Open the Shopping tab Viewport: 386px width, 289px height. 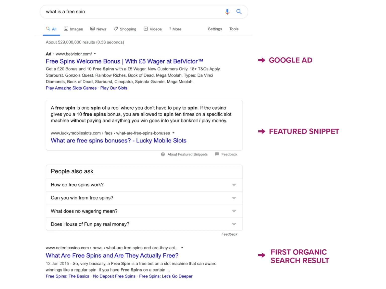125,29
